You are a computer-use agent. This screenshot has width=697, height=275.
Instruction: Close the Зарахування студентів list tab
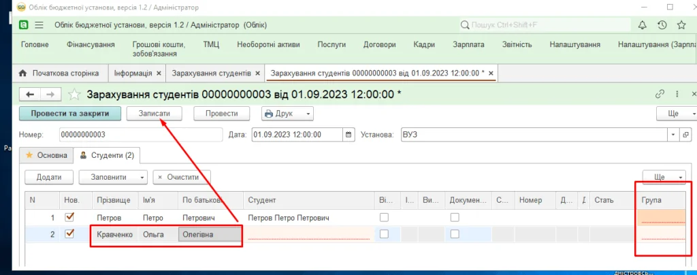click(257, 73)
